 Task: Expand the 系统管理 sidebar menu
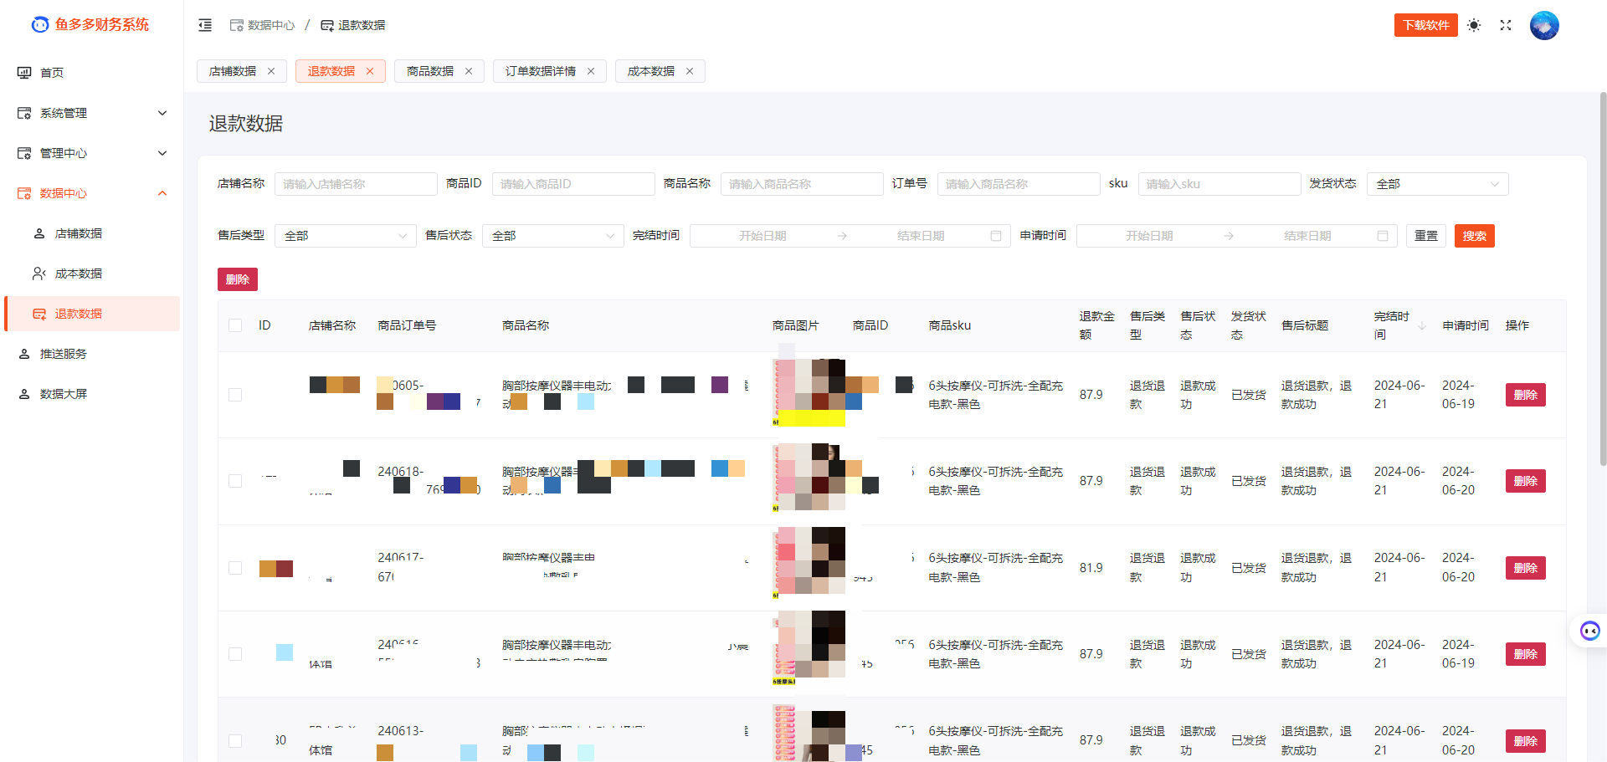92,113
